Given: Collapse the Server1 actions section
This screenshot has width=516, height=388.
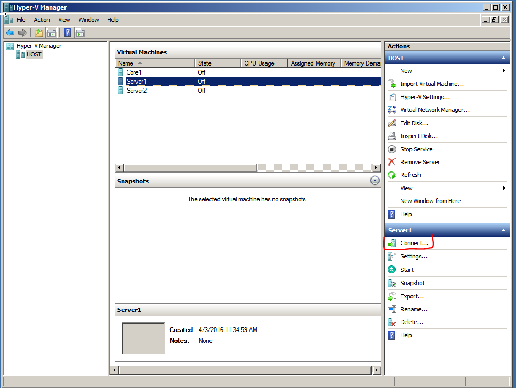Looking at the screenshot, I should click(x=503, y=230).
